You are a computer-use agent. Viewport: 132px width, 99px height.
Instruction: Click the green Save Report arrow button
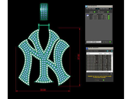(108, 12)
